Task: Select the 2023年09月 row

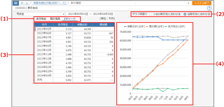Action: [x=74, y=46]
